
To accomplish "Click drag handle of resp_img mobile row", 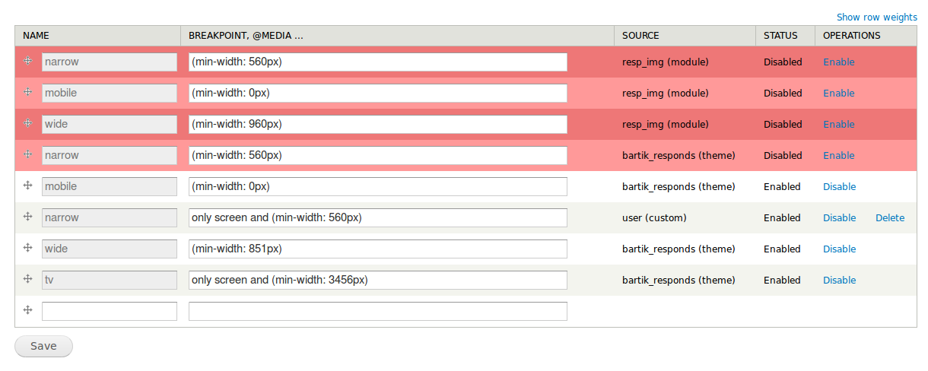I will click(x=28, y=92).
